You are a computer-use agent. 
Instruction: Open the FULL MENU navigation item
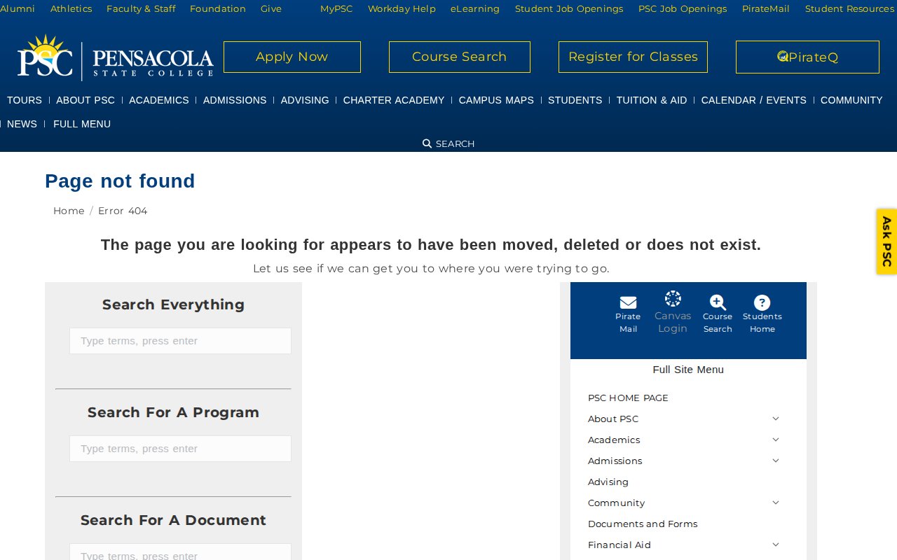(82, 124)
